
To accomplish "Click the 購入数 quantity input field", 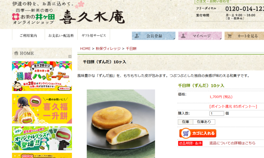I will (x=217, y=113).
